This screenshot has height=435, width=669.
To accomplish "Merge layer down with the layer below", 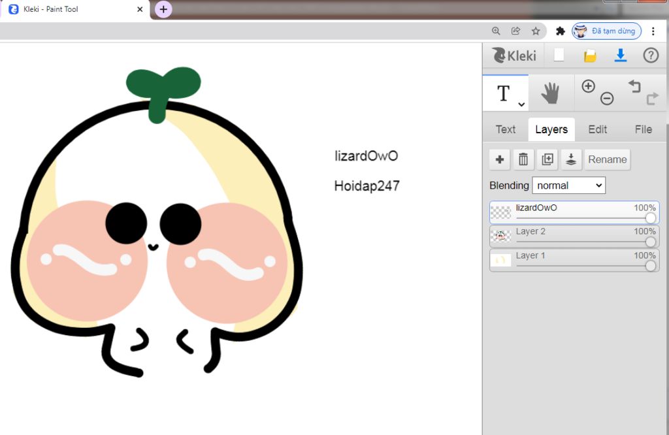I will [571, 159].
